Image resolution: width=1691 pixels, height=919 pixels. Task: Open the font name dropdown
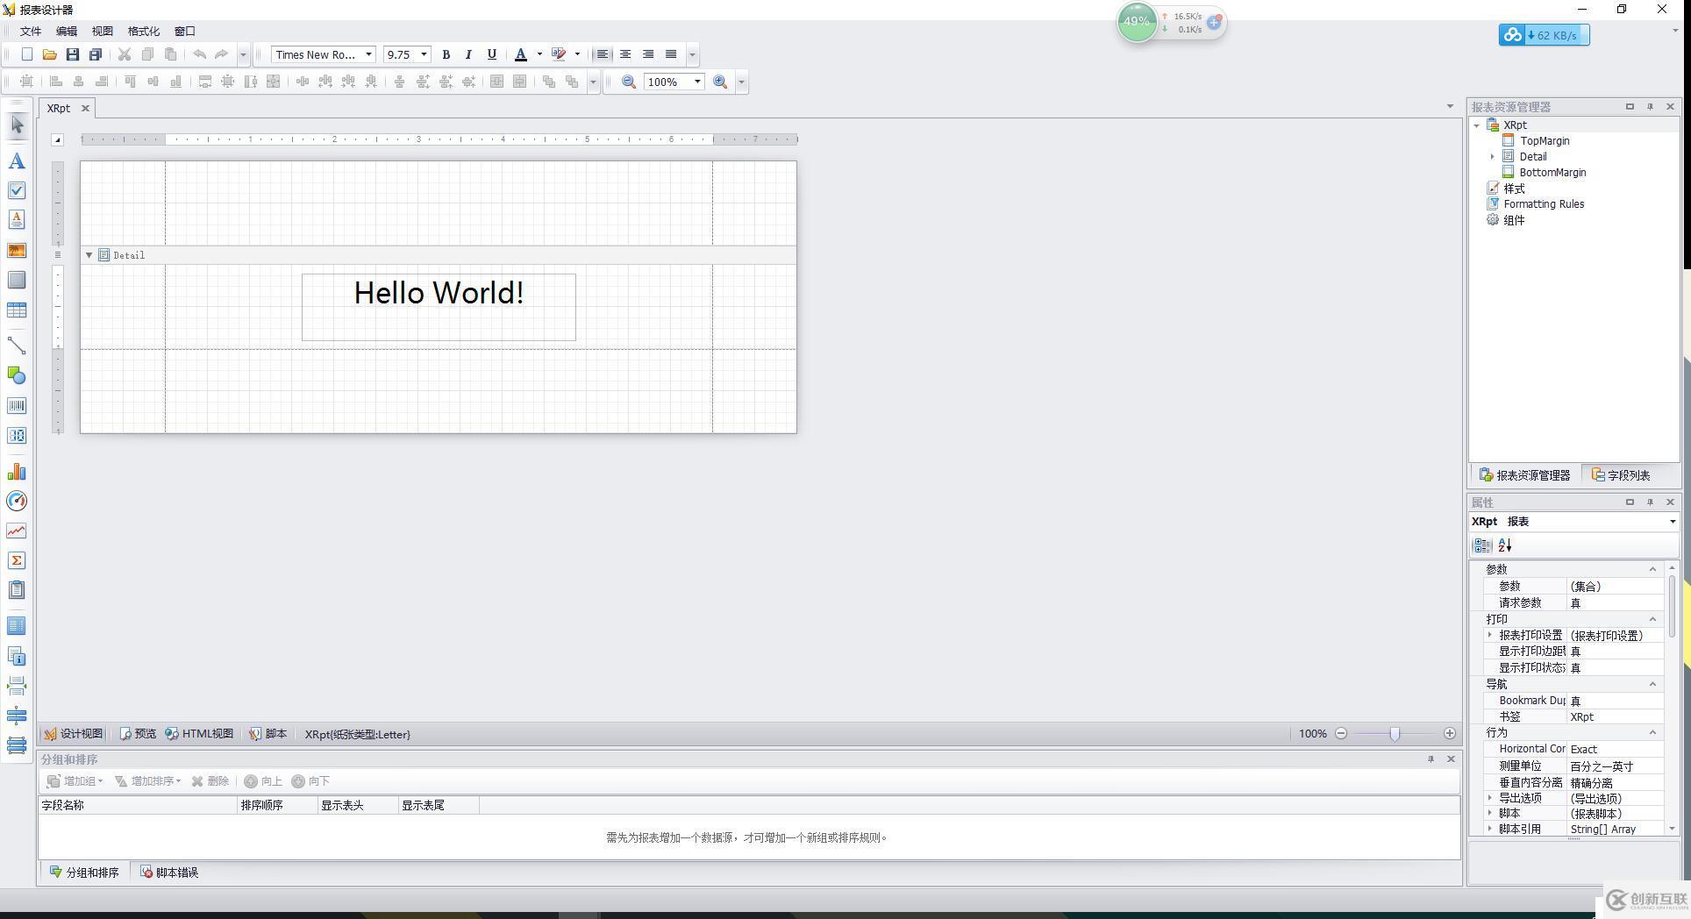[x=368, y=54]
